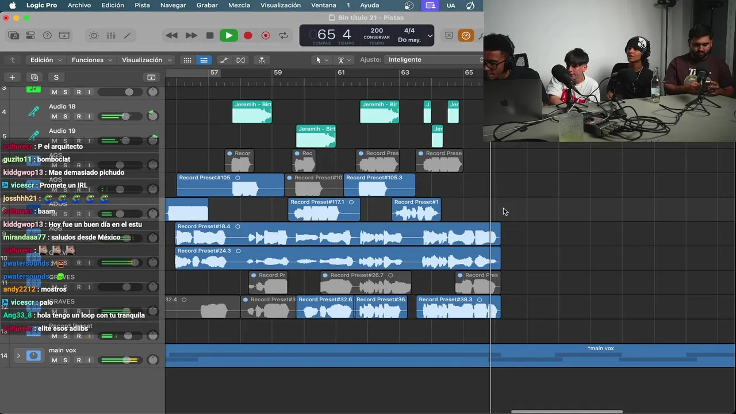Open the scissors tool menu
The image size is (736, 414).
[x=344, y=60]
